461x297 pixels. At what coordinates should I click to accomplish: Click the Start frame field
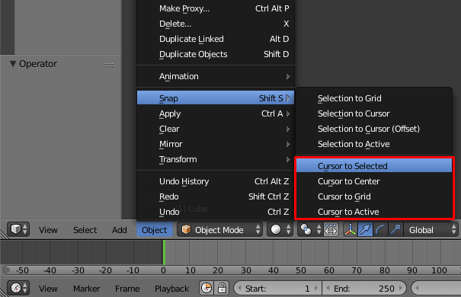[x=278, y=288]
